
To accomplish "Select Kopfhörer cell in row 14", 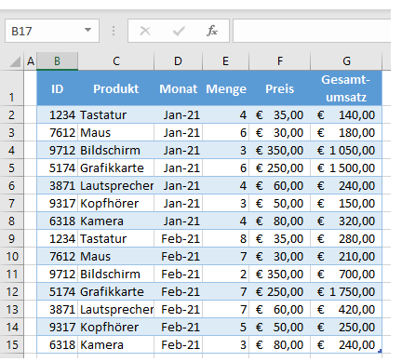I will 116,327.
